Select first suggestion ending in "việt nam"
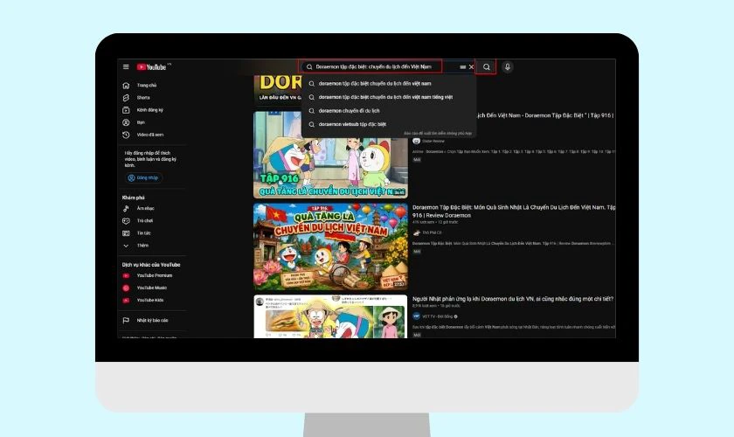This screenshot has width=734, height=437. pyautogui.click(x=389, y=83)
